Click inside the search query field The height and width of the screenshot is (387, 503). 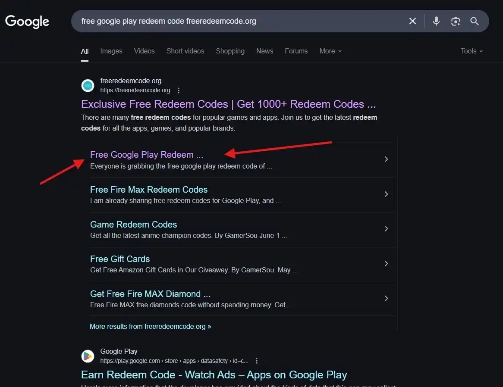pyautogui.click(x=237, y=21)
